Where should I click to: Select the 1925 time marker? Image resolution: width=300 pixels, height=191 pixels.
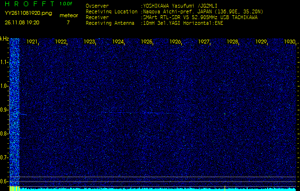pos(146,42)
